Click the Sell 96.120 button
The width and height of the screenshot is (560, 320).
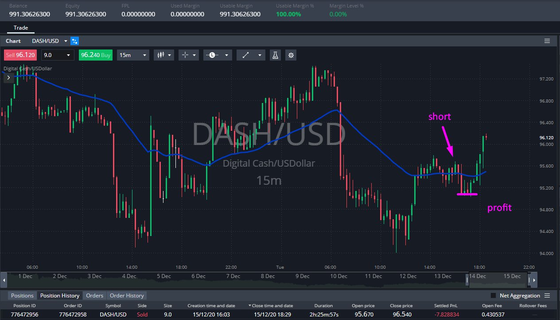click(21, 55)
